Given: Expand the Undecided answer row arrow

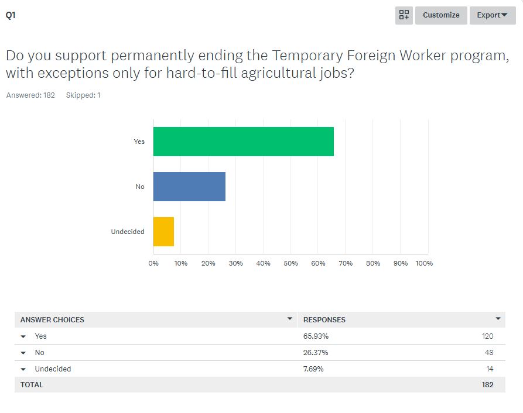Looking at the screenshot, I should pyautogui.click(x=23, y=369).
